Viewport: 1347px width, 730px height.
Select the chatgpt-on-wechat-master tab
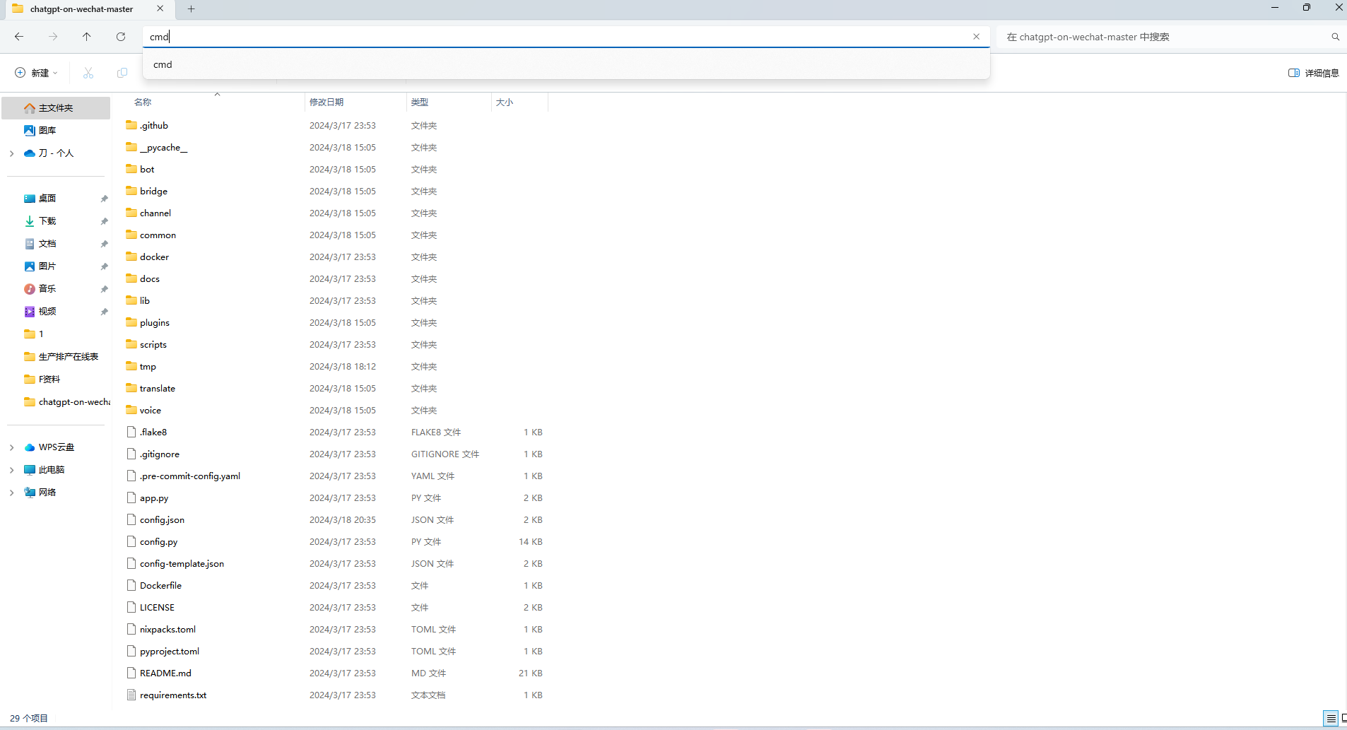pos(81,9)
